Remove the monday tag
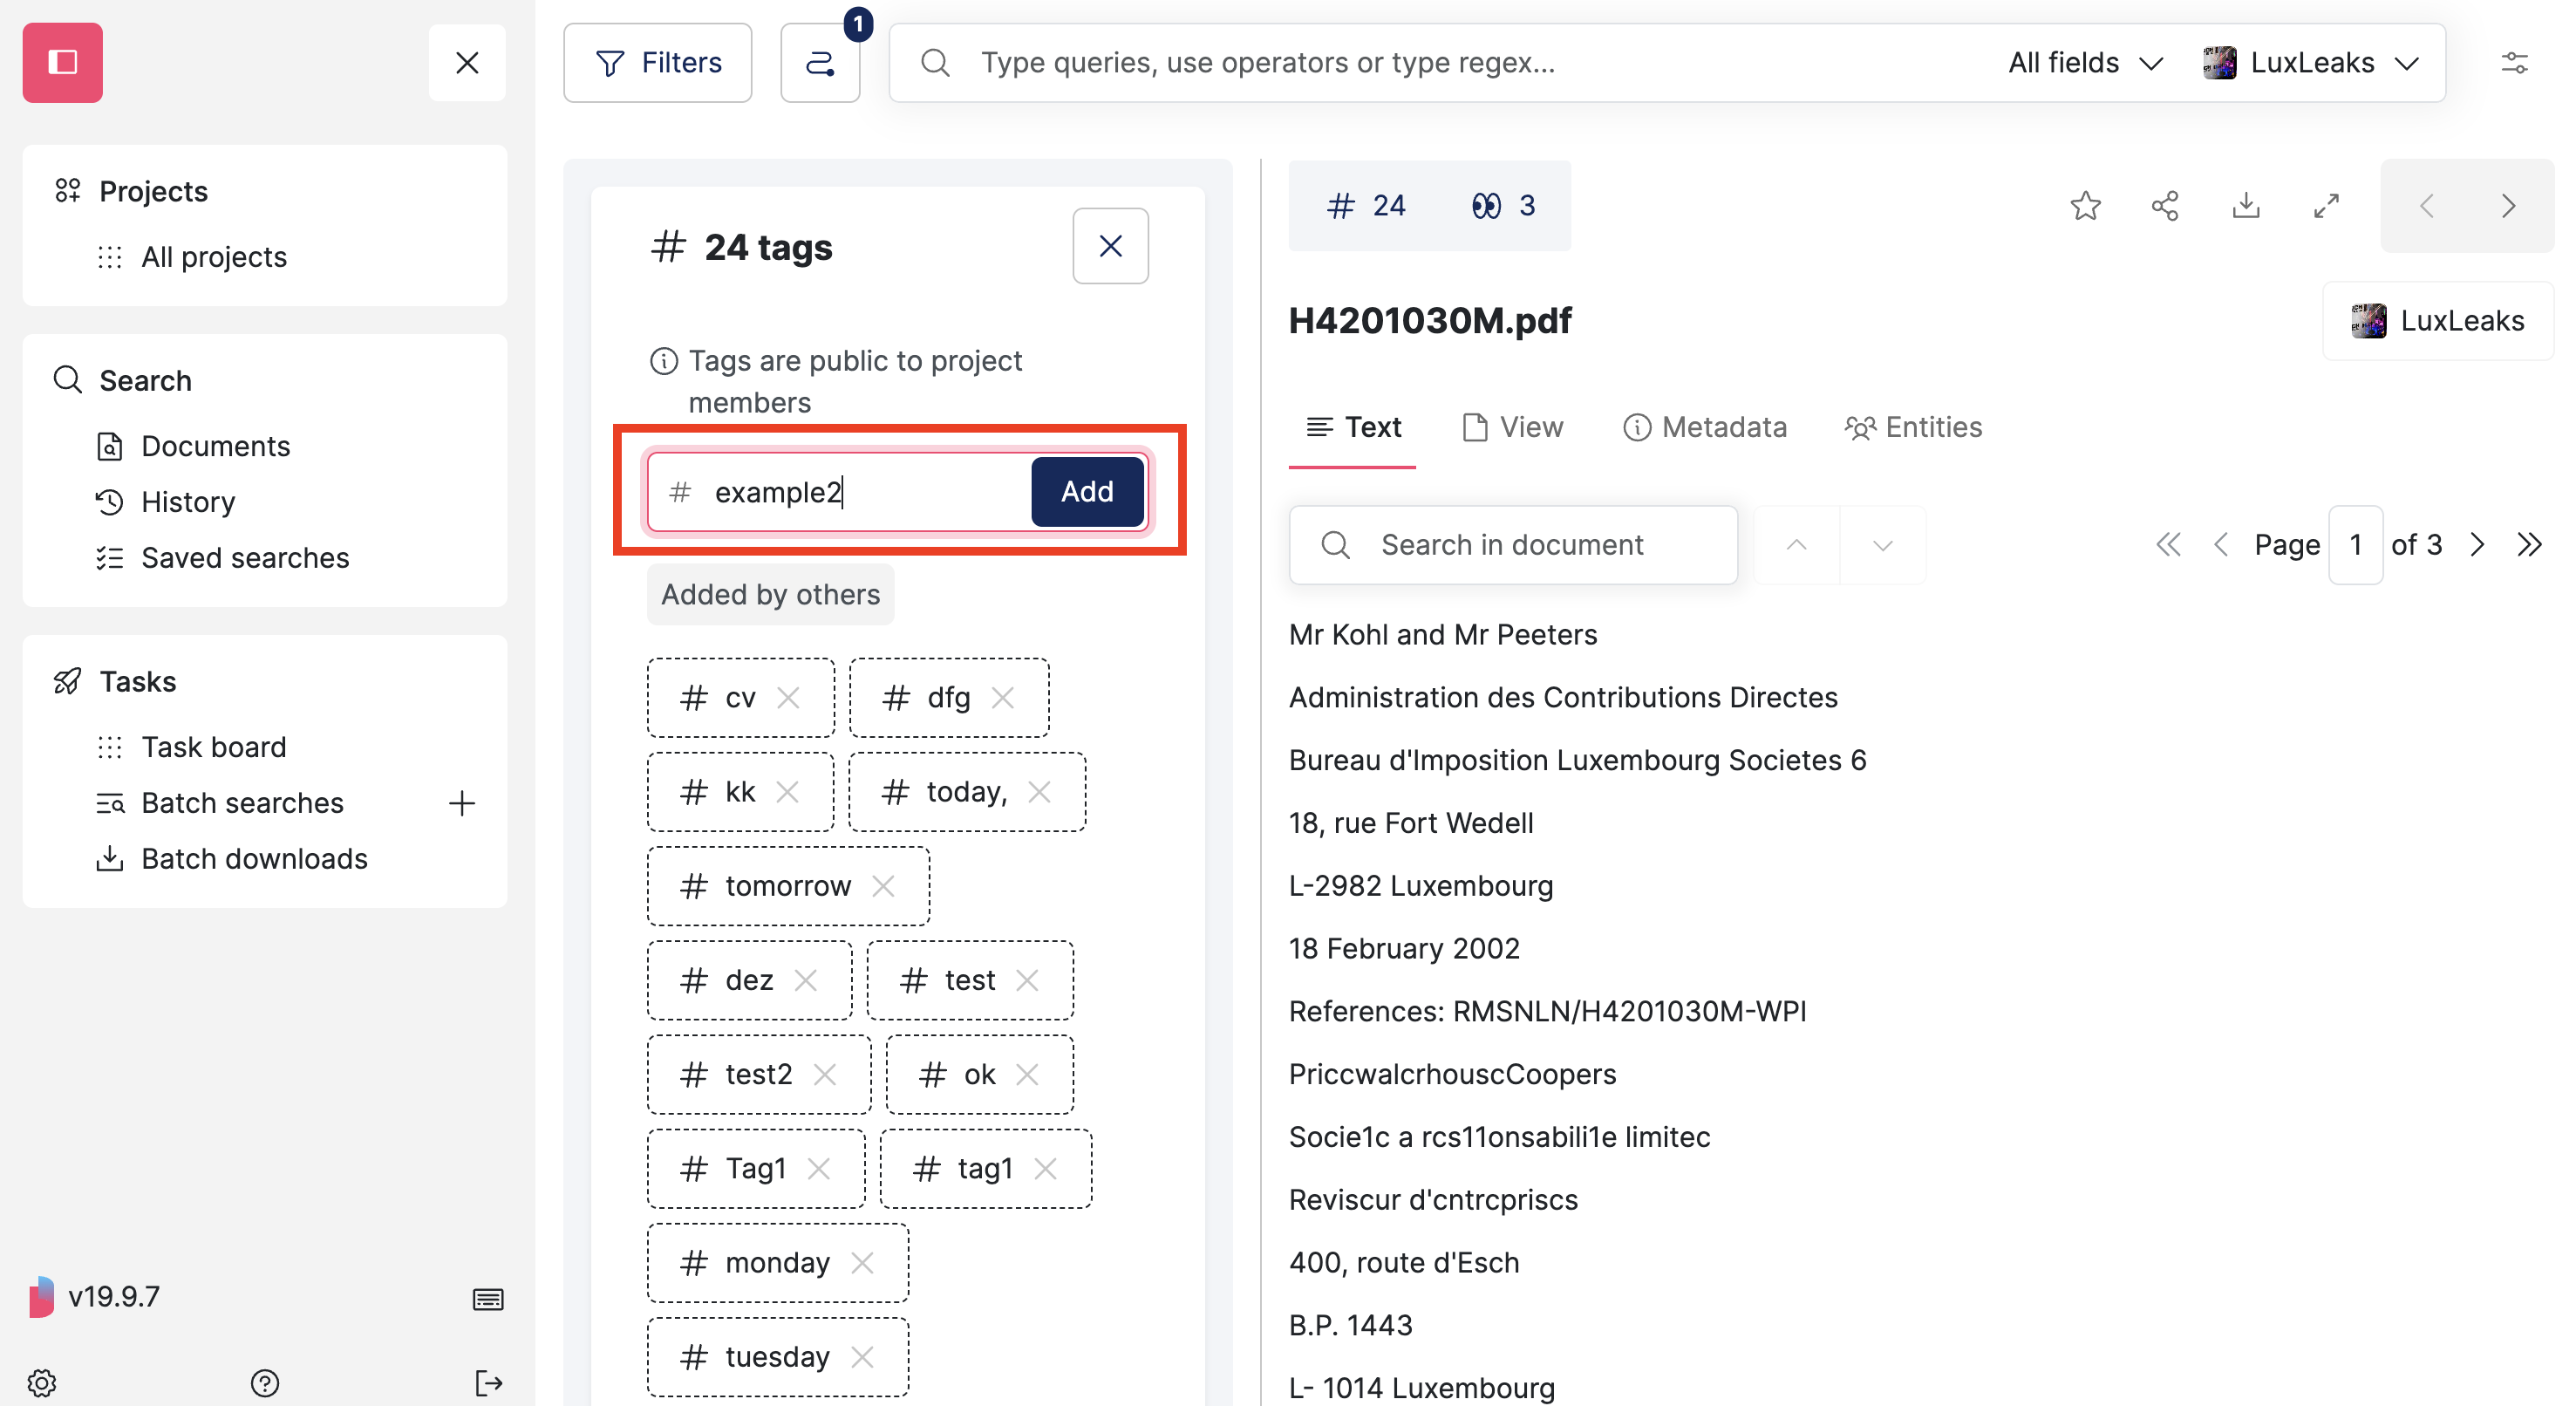 862,1262
